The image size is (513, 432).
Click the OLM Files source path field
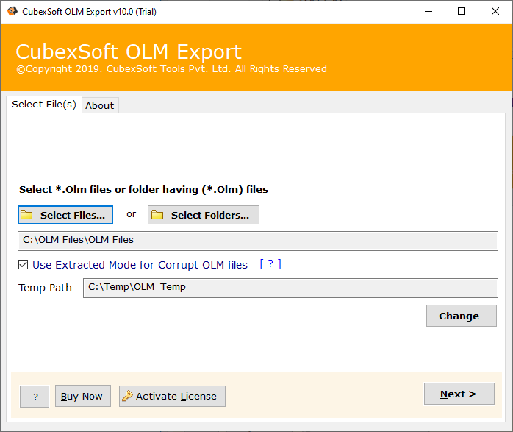tap(257, 240)
